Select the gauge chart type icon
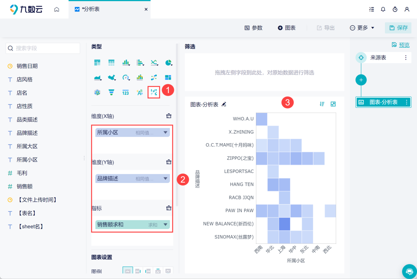The height and width of the screenshot is (279, 417). coord(125,77)
